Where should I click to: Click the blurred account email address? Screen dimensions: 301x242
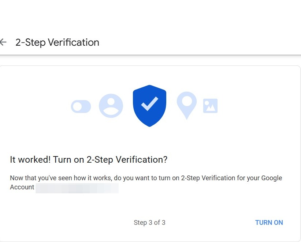coord(77,188)
